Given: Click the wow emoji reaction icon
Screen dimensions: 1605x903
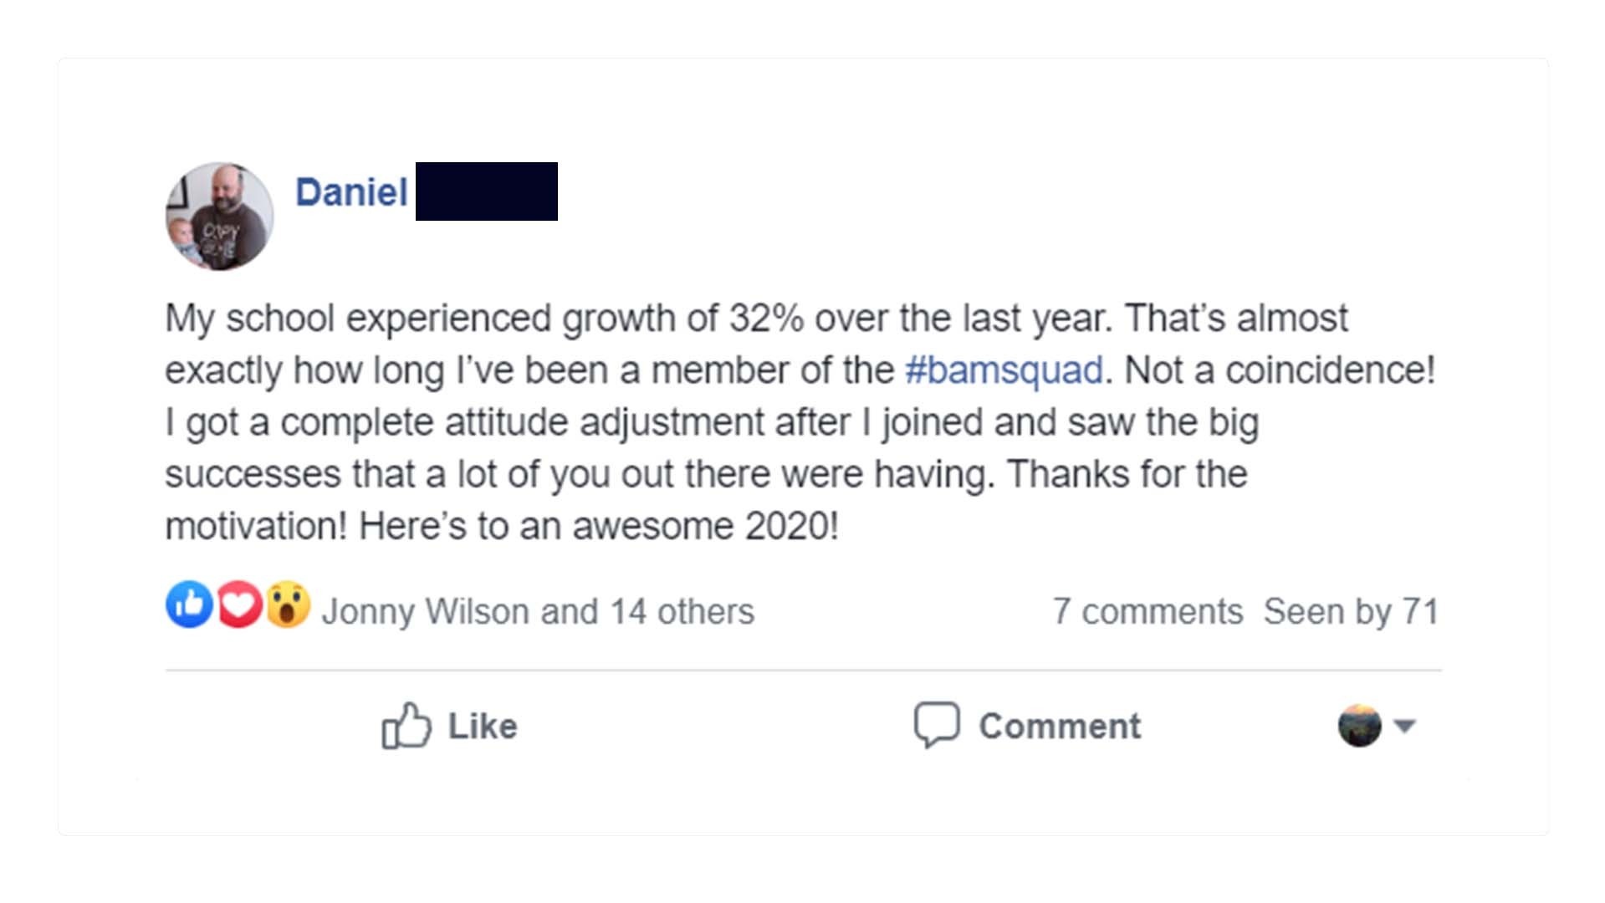Looking at the screenshot, I should pyautogui.click(x=289, y=604).
